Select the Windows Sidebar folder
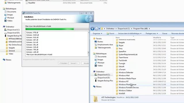The image size is (184, 103). 125,91
